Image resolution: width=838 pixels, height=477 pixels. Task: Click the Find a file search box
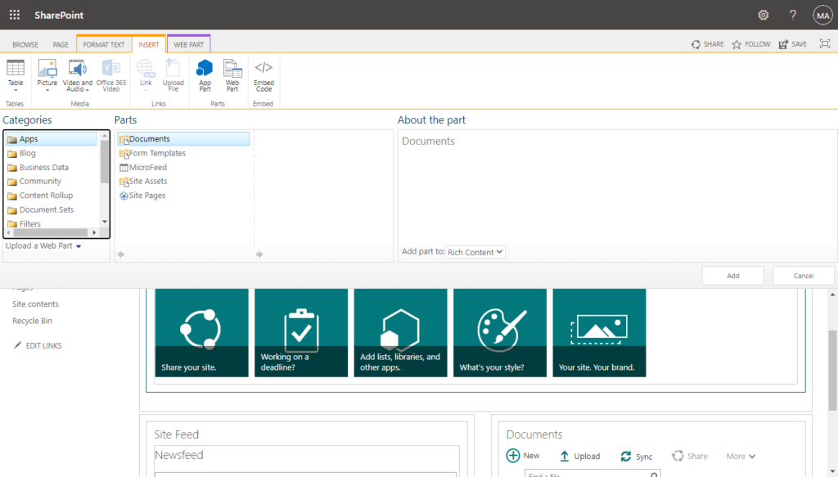(x=592, y=475)
